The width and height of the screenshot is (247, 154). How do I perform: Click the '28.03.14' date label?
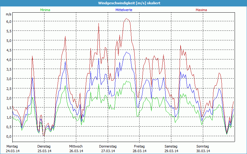coord(140,151)
